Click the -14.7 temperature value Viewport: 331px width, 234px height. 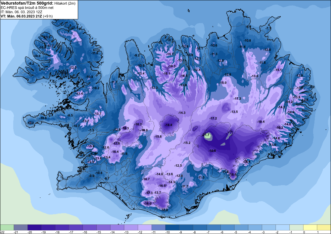[x=170, y=54]
